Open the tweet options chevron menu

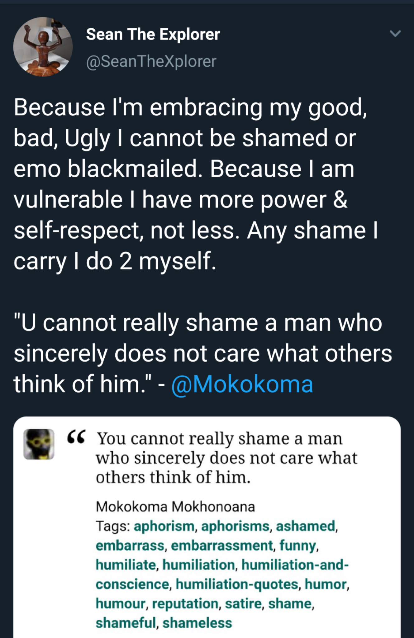pos(395,33)
